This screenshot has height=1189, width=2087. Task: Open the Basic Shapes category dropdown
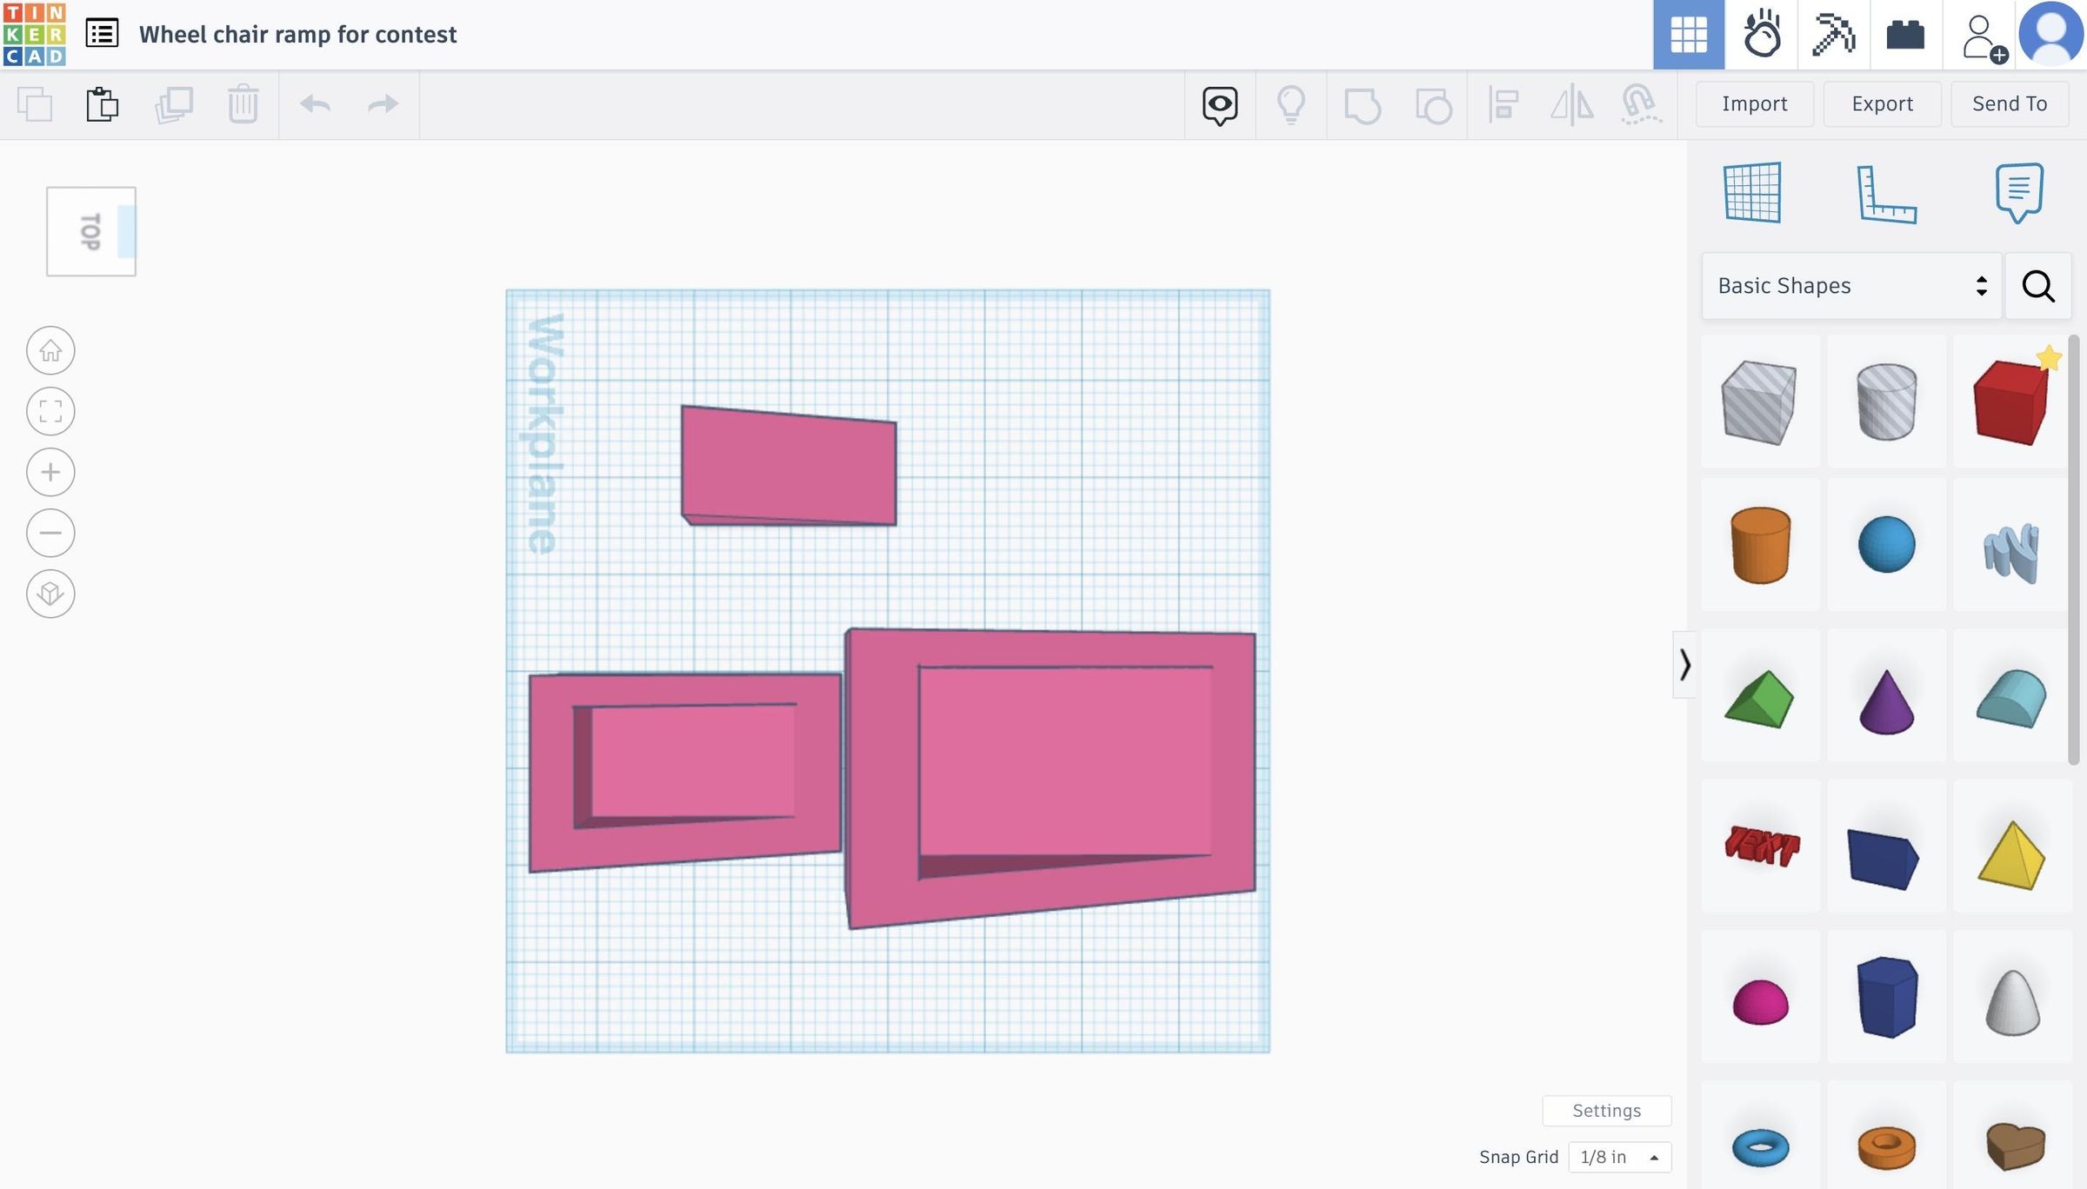(1851, 286)
